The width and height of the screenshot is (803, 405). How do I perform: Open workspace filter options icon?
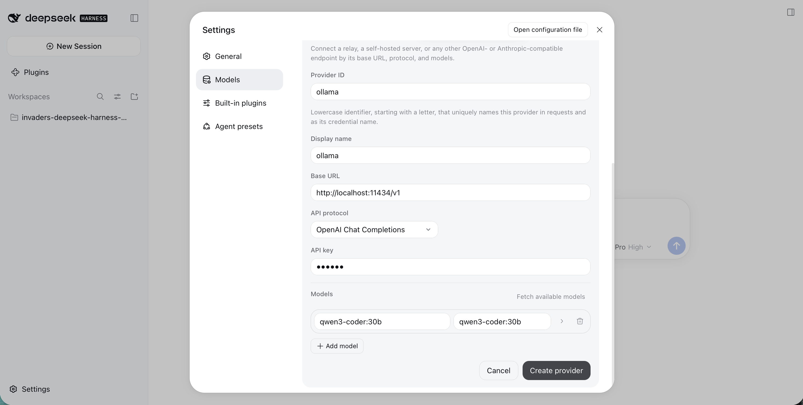click(x=117, y=97)
